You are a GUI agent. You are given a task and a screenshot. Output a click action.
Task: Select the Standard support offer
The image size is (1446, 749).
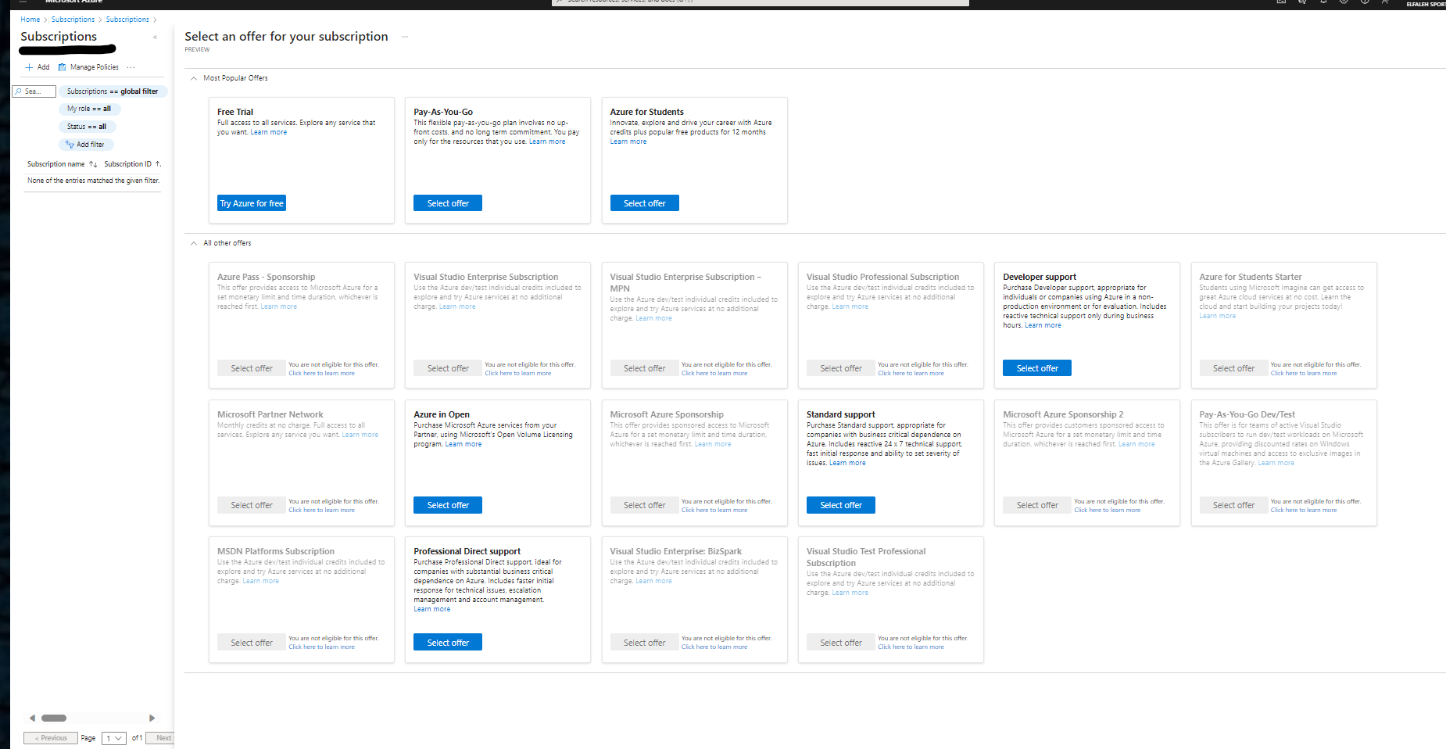click(841, 505)
